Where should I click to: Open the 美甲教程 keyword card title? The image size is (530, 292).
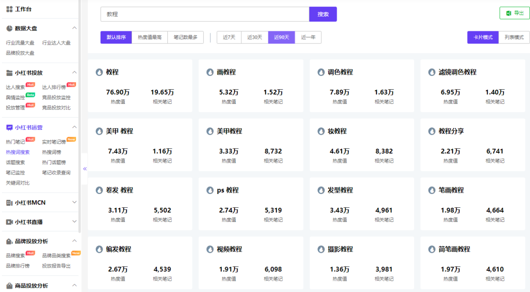[x=229, y=131]
